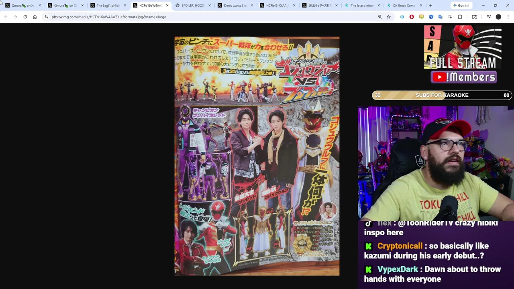This screenshot has width=514, height=289.
Task: Click the pbs.twimg.com address bar URL
Action: coord(109,17)
